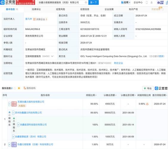
Task: Click the 2031-05-14 contribution date cell
Action: pyautogui.click(x=128, y=125)
